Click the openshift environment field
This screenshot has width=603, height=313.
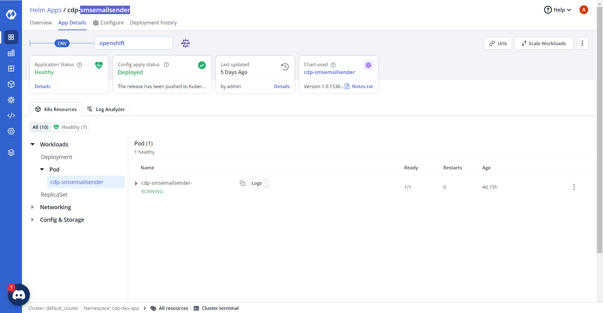point(133,43)
